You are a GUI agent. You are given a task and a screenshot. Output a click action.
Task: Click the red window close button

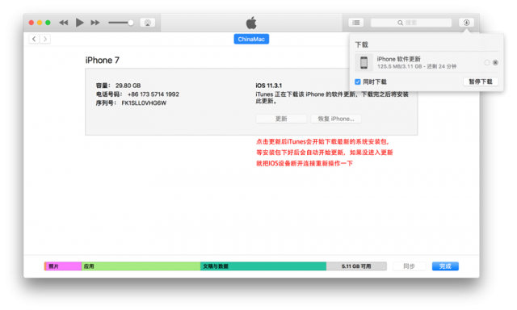pyautogui.click(x=32, y=23)
